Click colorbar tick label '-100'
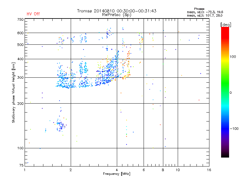246x185 pixels. pyautogui.click(x=234, y=129)
